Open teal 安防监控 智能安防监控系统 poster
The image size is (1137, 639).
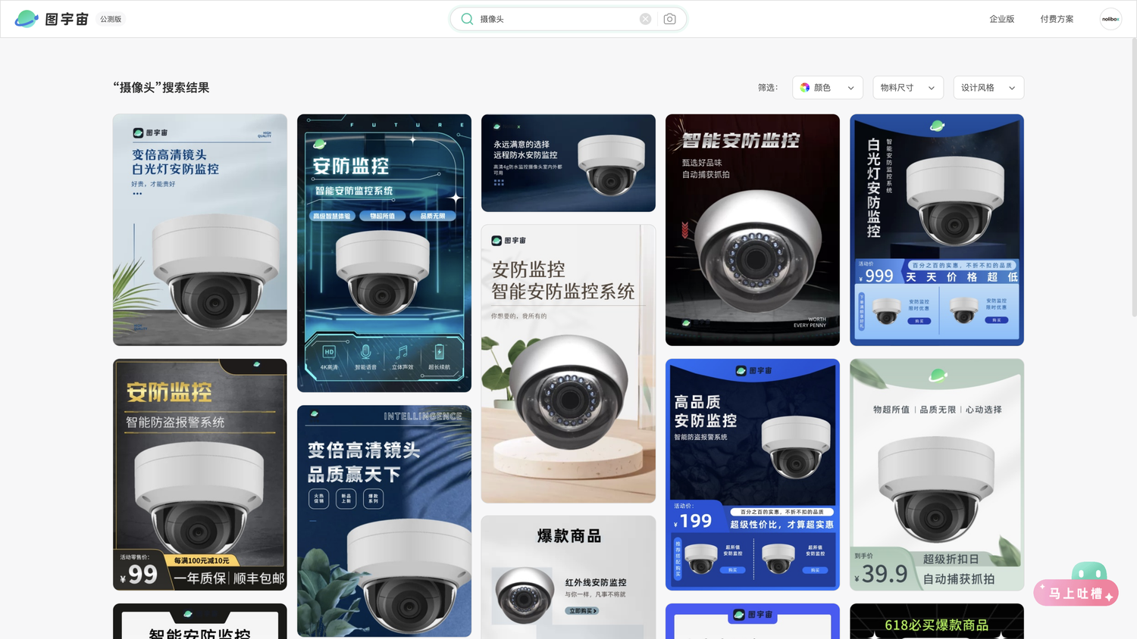(x=384, y=253)
